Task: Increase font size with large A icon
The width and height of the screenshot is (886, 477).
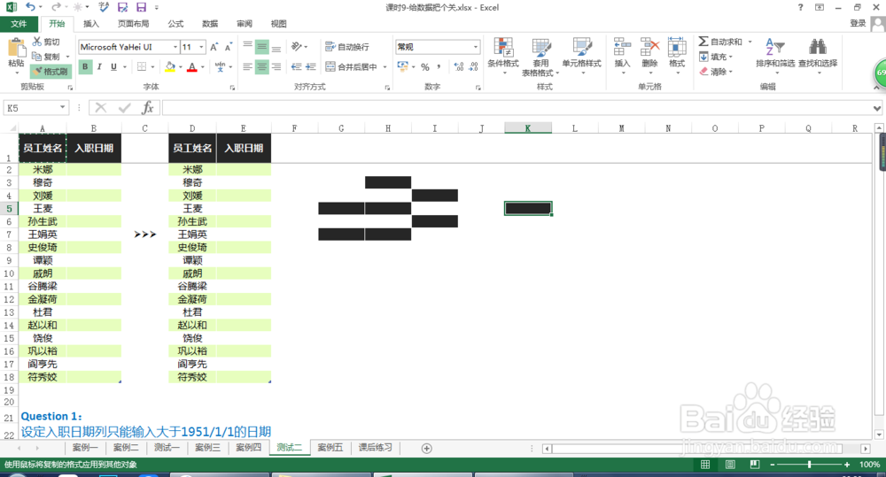Action: click(x=214, y=47)
